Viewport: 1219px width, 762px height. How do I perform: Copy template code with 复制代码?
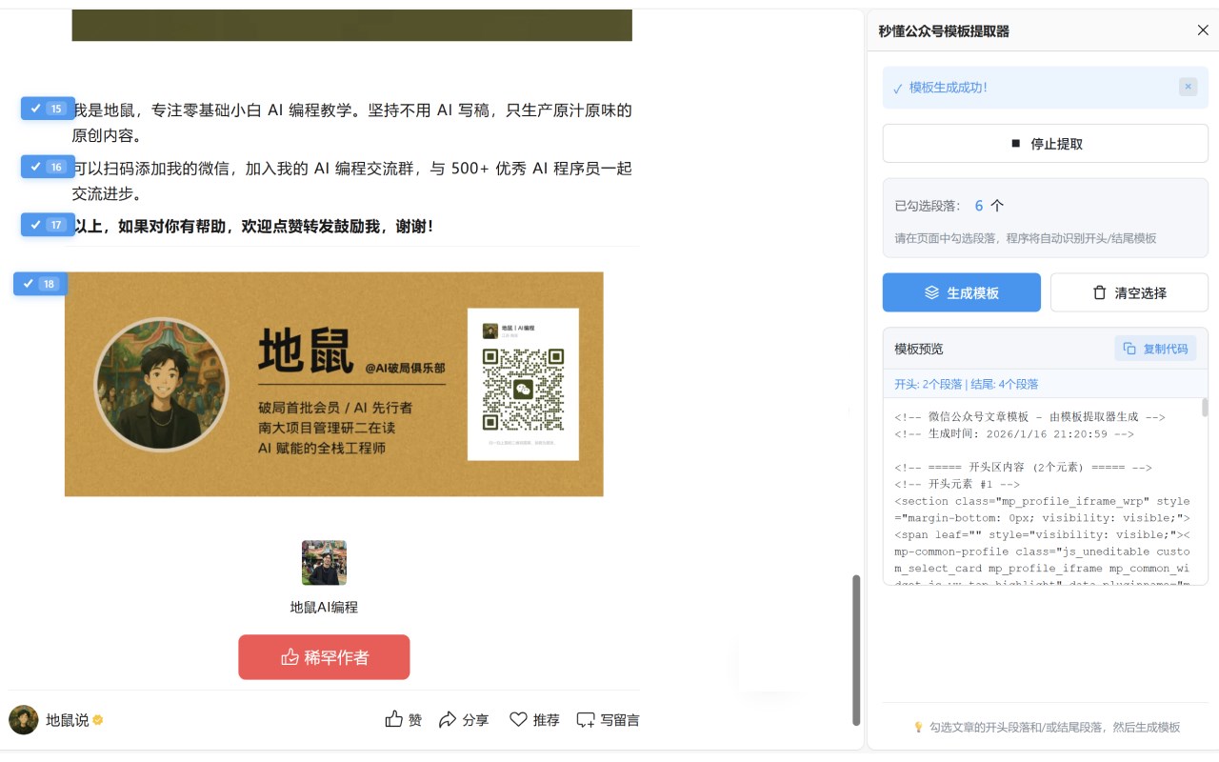tap(1155, 349)
